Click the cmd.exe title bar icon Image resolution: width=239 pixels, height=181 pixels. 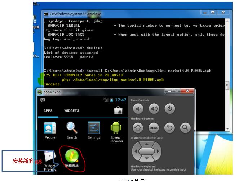[x=46, y=14]
